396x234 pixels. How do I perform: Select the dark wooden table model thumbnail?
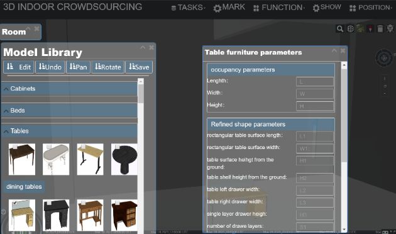(x=22, y=159)
